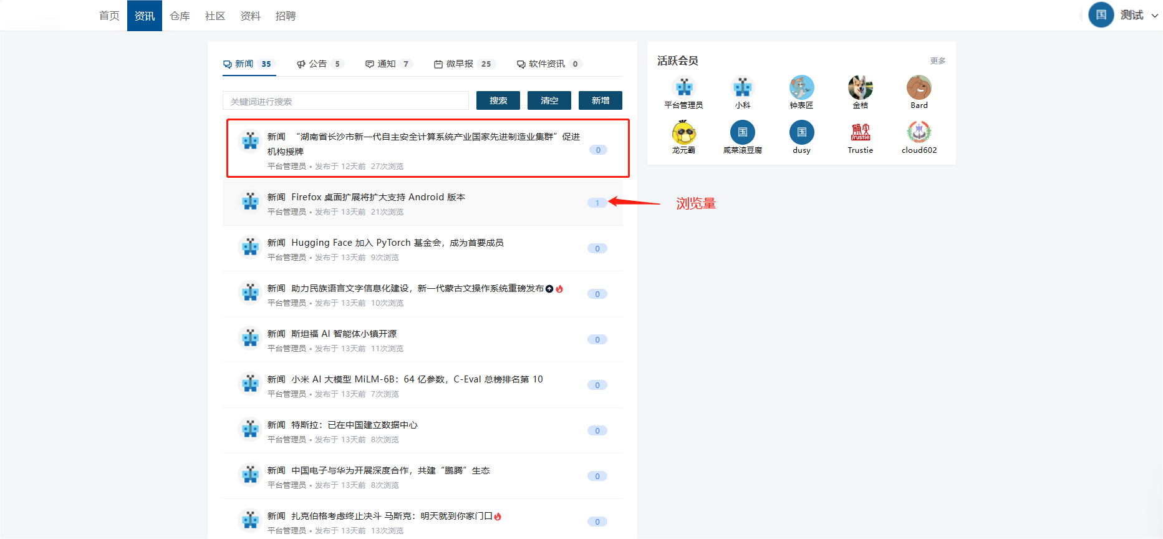Select 金桔 dog avatar
The width and height of the screenshot is (1163, 539).
(860, 87)
